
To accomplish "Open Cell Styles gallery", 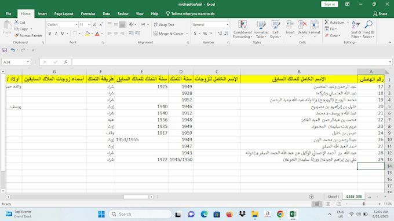I will (x=275, y=30).
